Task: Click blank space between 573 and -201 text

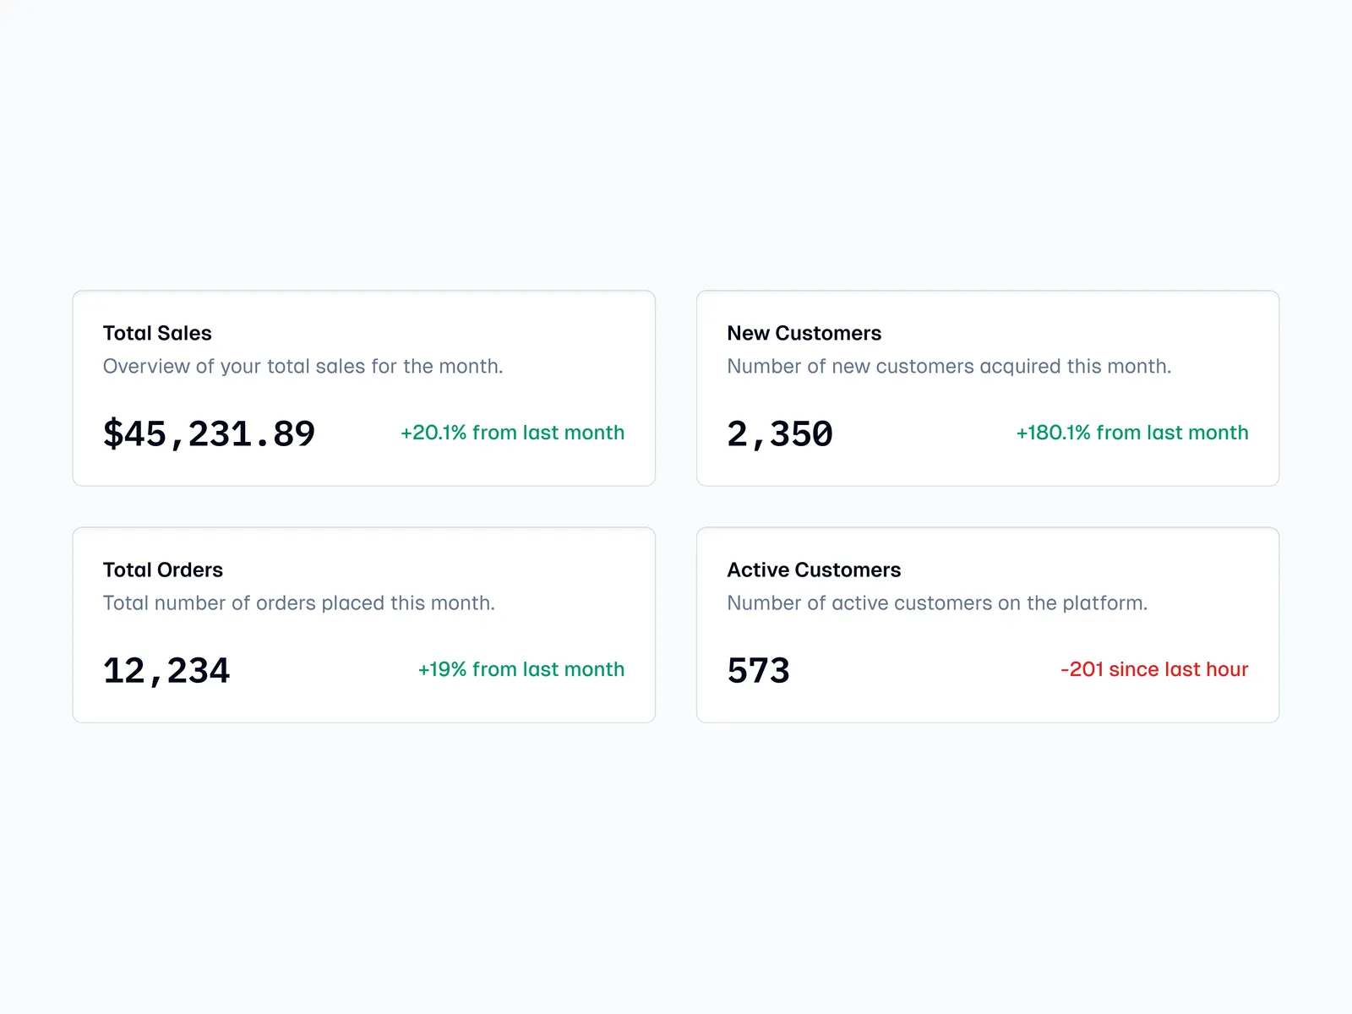Action: [924, 670]
